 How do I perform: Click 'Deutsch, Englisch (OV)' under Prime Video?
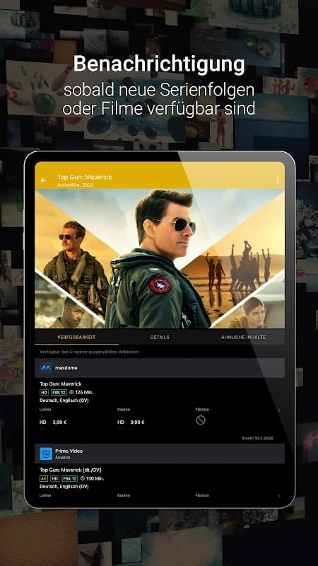[64, 487]
